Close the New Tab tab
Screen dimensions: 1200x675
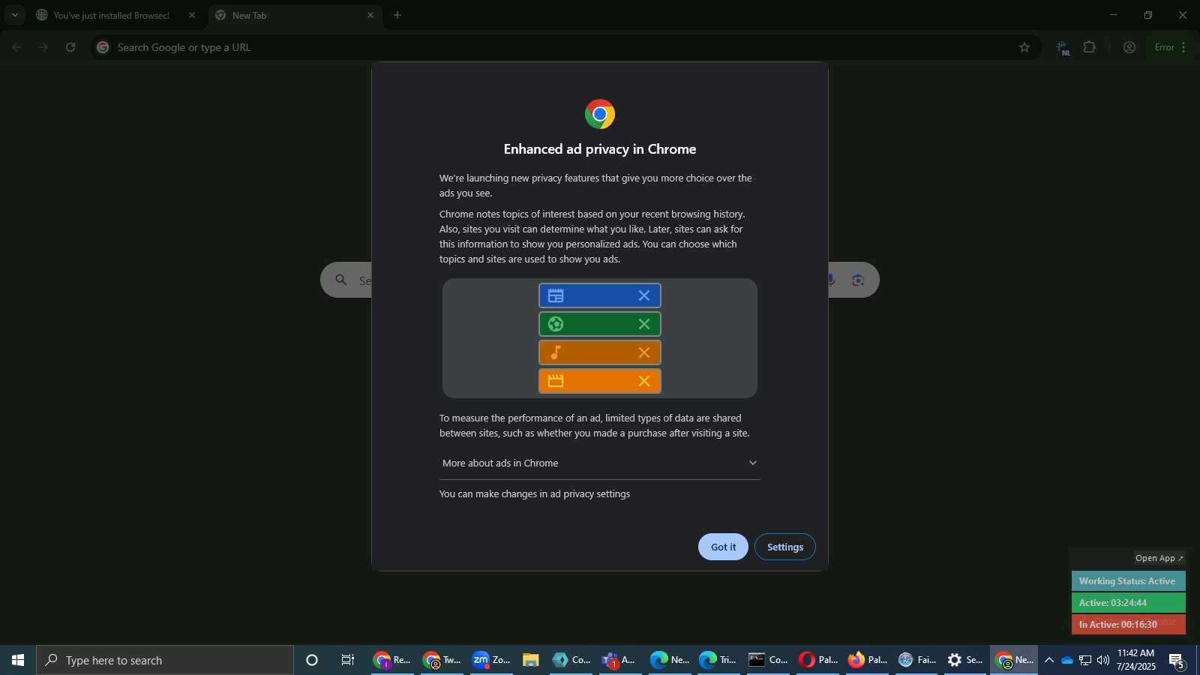tap(370, 15)
